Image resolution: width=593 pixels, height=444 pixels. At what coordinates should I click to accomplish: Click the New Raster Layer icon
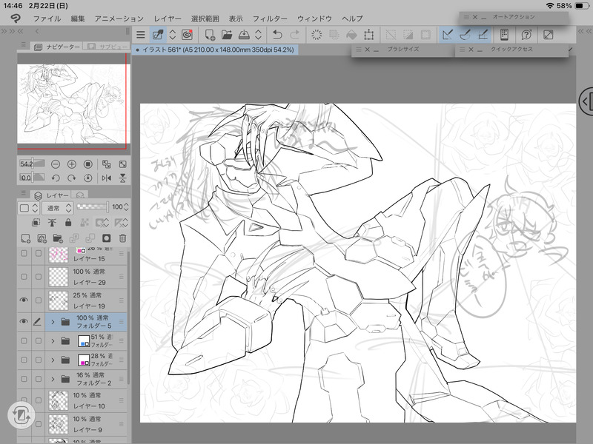pos(25,238)
